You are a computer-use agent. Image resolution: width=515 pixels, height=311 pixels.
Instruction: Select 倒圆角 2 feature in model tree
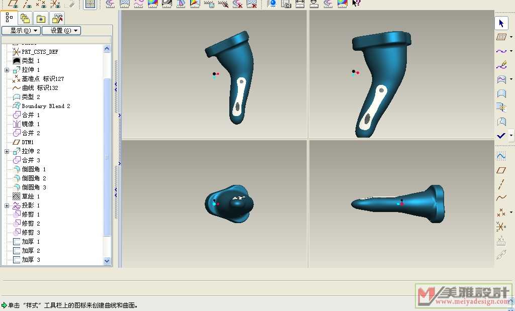coord(34,178)
